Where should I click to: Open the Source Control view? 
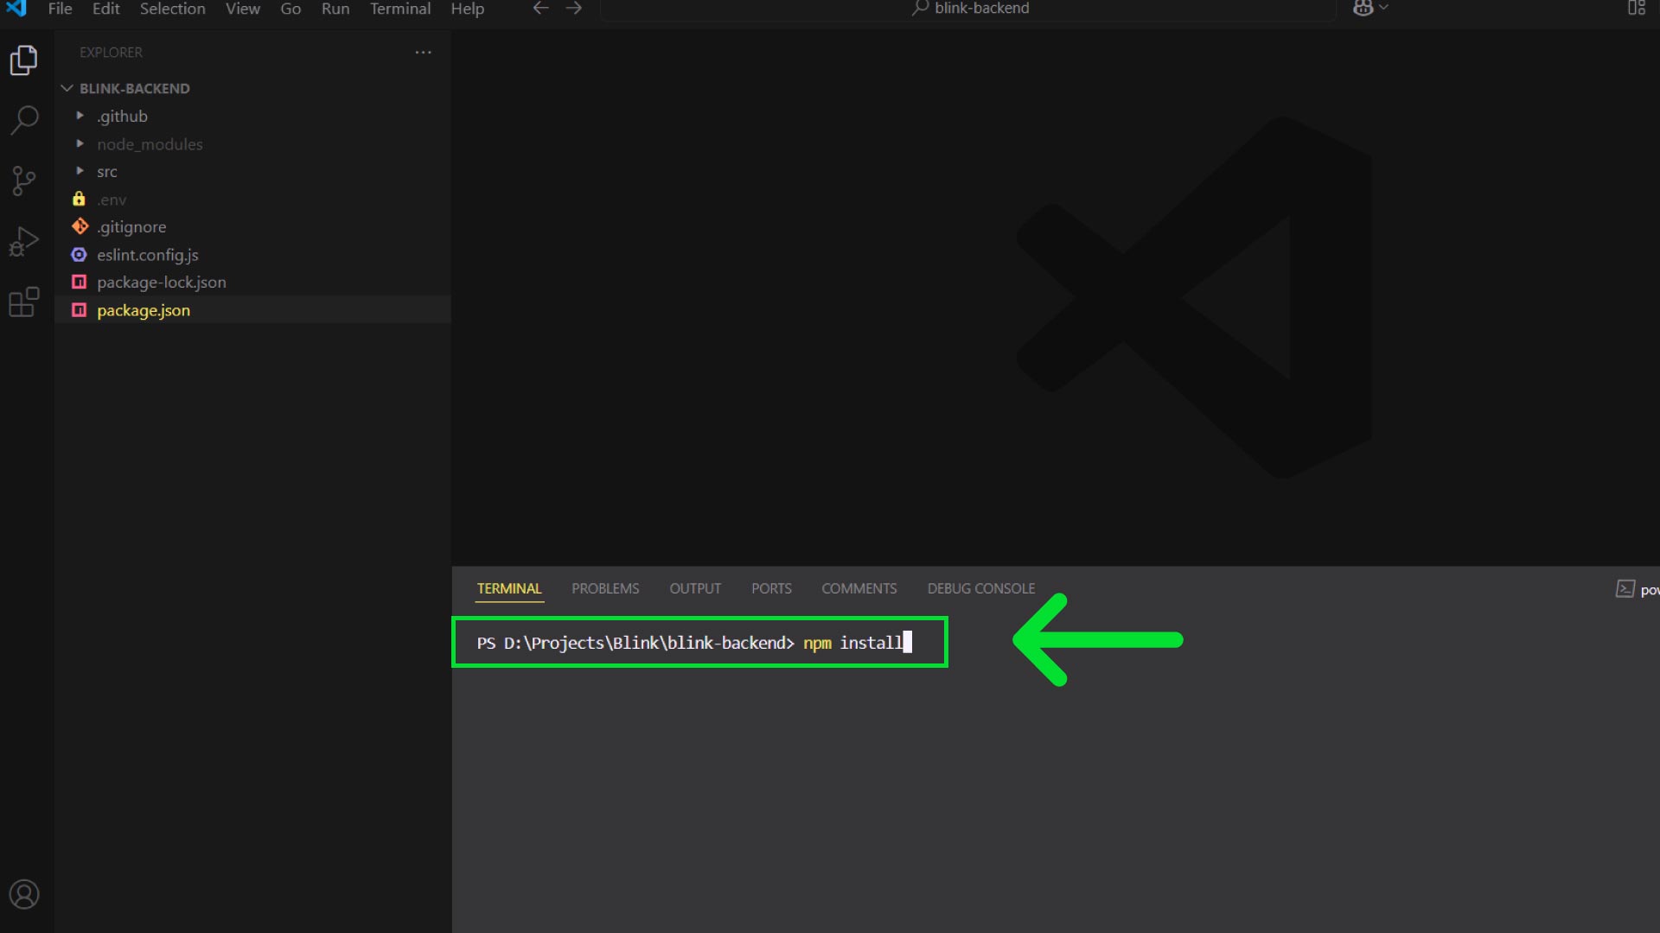pos(24,181)
